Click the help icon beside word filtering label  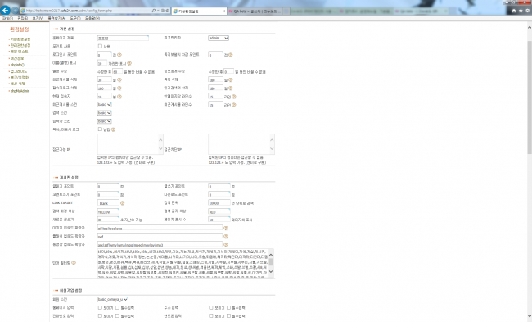click(x=74, y=263)
